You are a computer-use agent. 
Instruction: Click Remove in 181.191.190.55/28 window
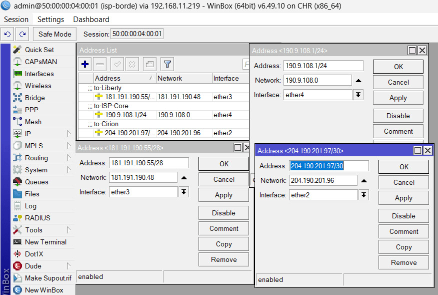point(223,260)
